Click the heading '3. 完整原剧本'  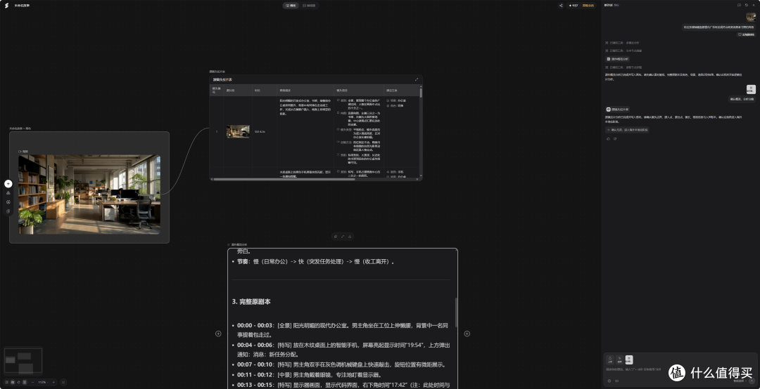pos(251,301)
